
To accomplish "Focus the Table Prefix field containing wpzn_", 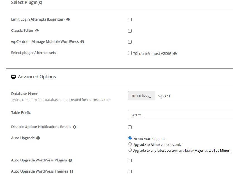I will point(180,115).
